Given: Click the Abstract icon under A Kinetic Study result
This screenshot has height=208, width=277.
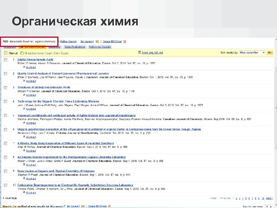Looking at the screenshot, I should (x=24, y=151).
